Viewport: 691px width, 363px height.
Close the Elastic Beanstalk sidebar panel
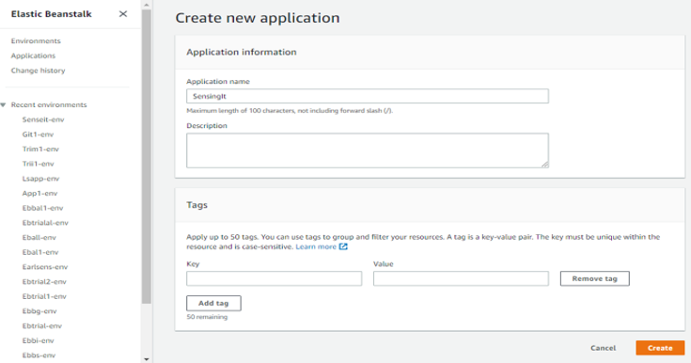pyautogui.click(x=123, y=14)
